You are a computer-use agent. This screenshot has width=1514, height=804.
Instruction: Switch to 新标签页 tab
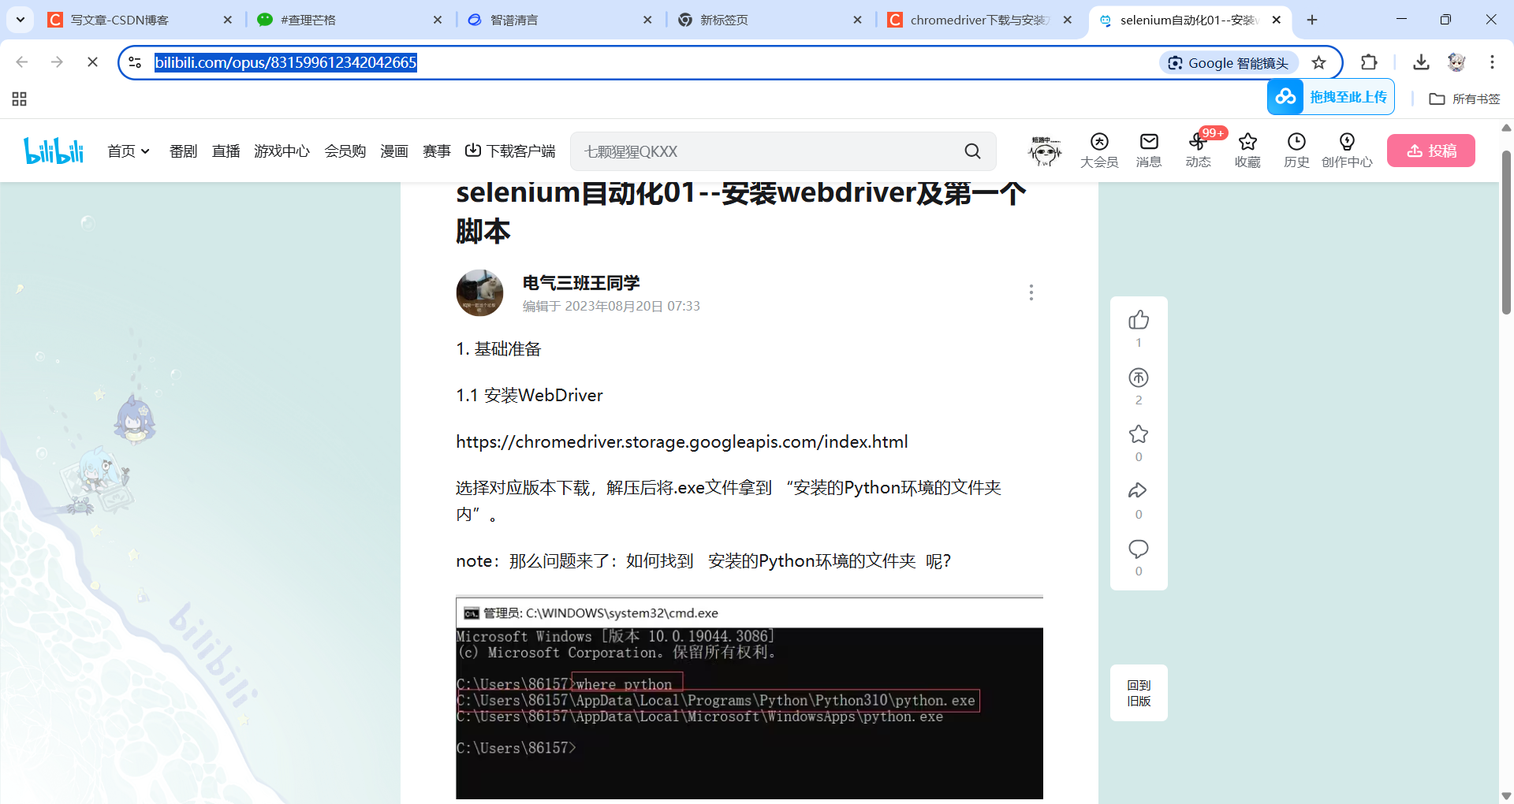point(769,20)
